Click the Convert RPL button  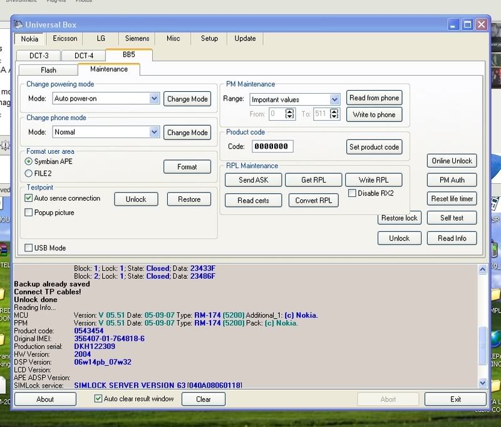coord(314,200)
